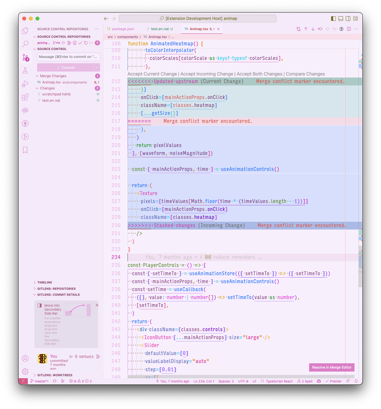Click pin icon beside commit 56f5e53
This screenshot has height=409, width=381.
point(71,357)
